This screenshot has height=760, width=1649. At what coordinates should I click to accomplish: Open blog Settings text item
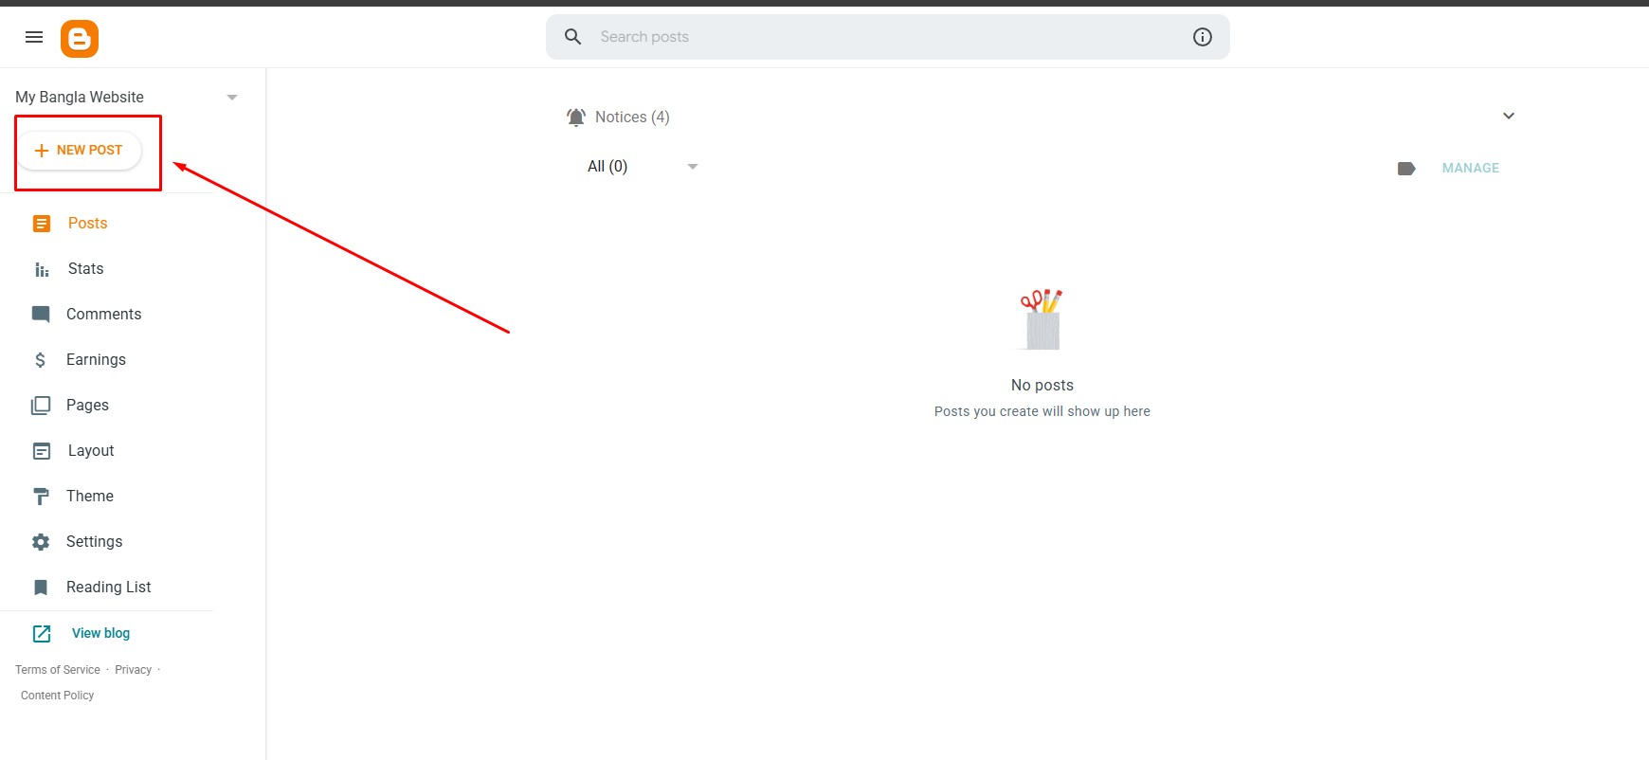tap(94, 542)
